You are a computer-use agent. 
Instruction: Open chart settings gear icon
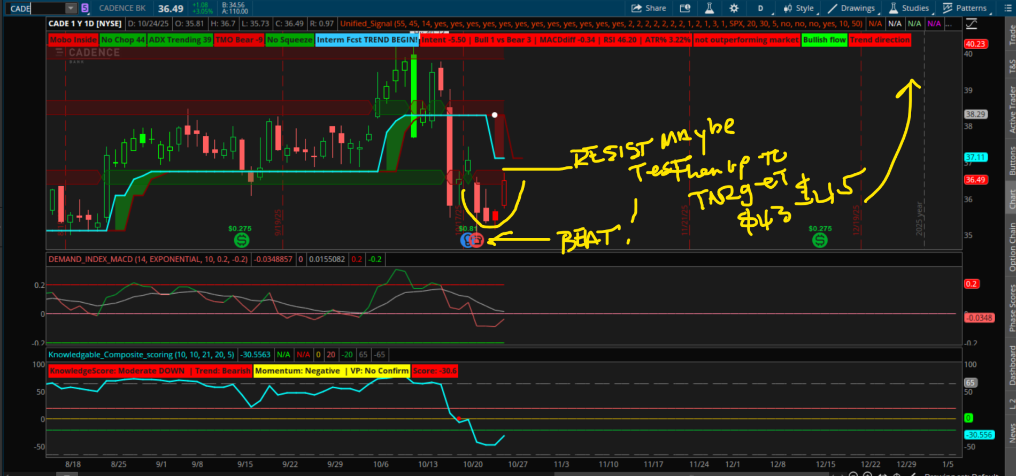click(x=734, y=8)
